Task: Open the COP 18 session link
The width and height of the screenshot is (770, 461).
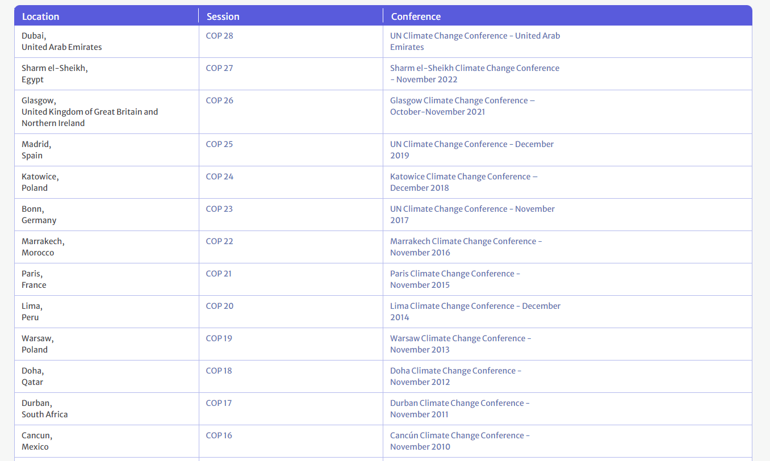Action: coord(219,371)
